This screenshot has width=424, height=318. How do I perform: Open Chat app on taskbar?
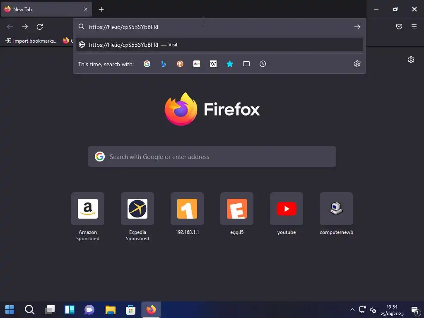89,310
